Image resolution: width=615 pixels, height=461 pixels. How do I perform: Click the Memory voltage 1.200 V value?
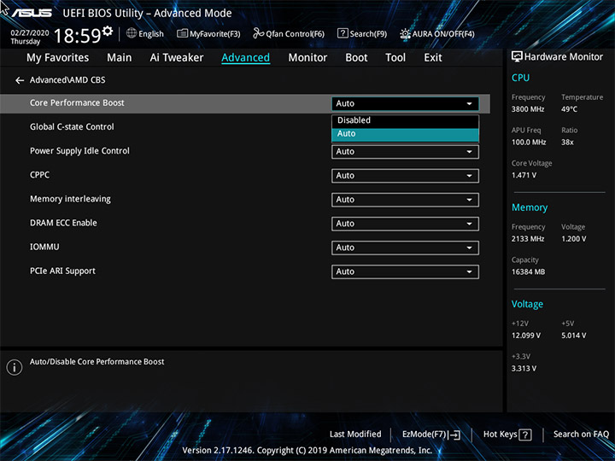(x=573, y=239)
